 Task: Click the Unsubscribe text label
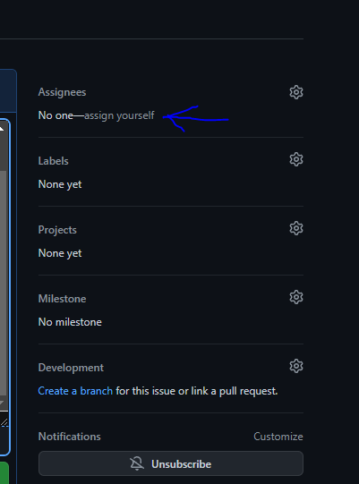[x=182, y=464]
